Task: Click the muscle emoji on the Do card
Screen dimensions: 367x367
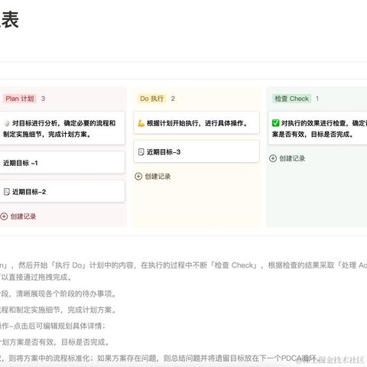Action: coord(141,123)
